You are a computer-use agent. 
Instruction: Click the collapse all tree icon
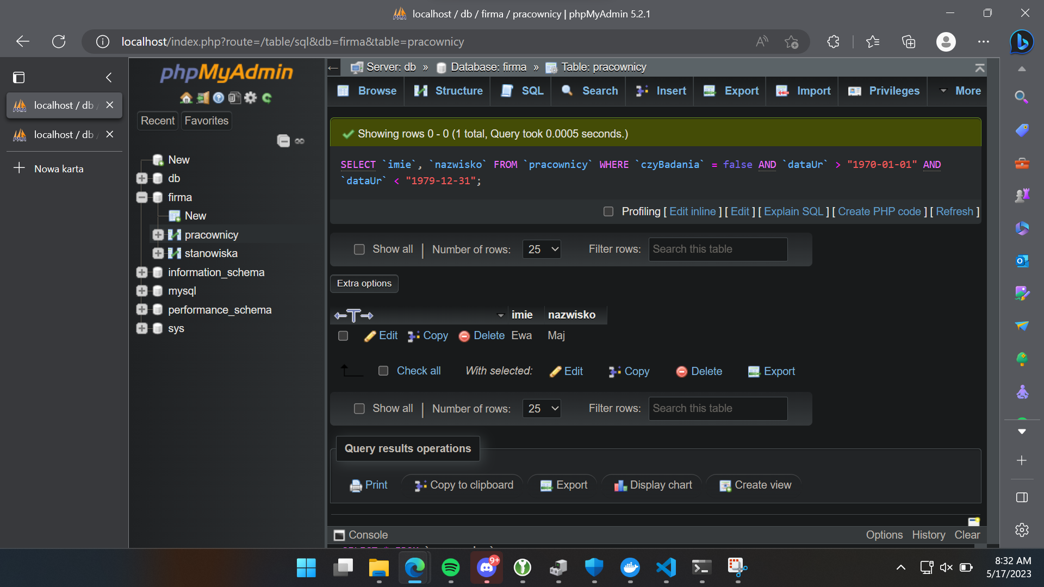(x=283, y=141)
